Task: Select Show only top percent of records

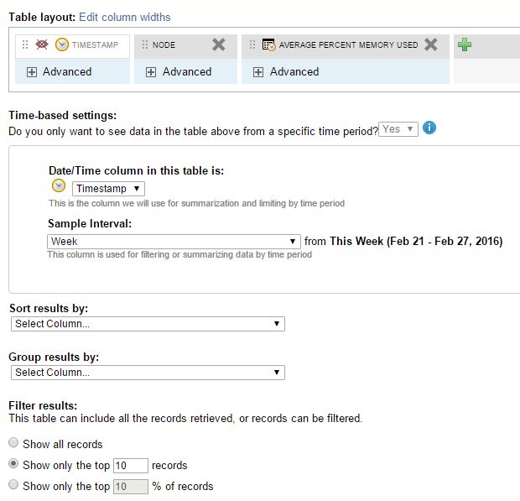Action: [13, 485]
